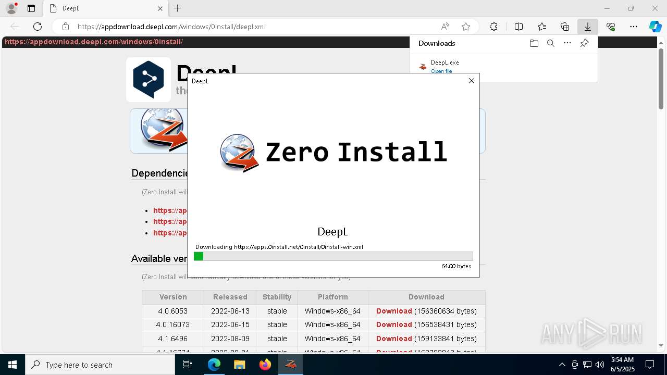Open Microsoft Edge from taskbar
Image resolution: width=667 pixels, height=375 pixels.
[x=214, y=365]
